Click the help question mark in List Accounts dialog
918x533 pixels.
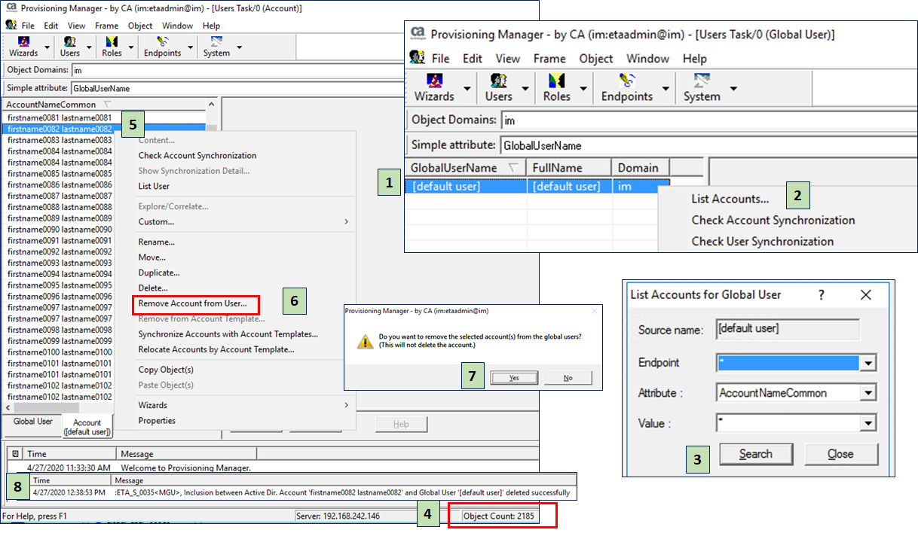click(822, 295)
